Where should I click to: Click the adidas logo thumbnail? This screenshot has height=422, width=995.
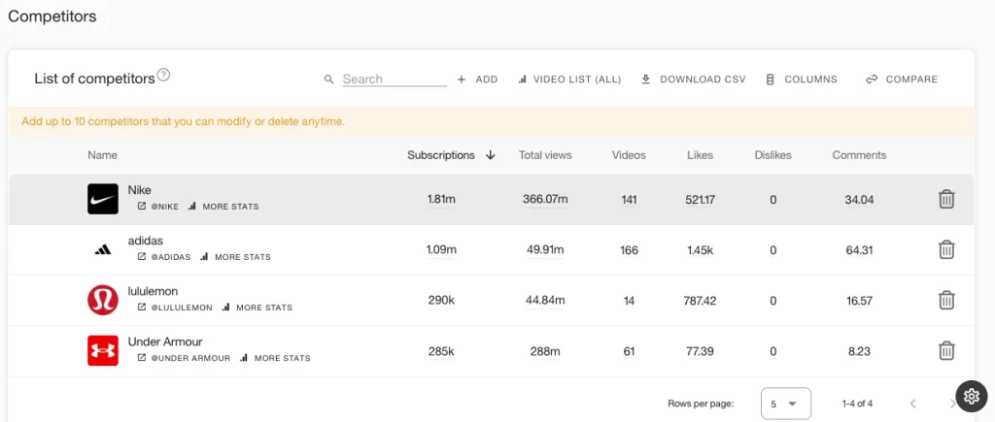point(103,249)
